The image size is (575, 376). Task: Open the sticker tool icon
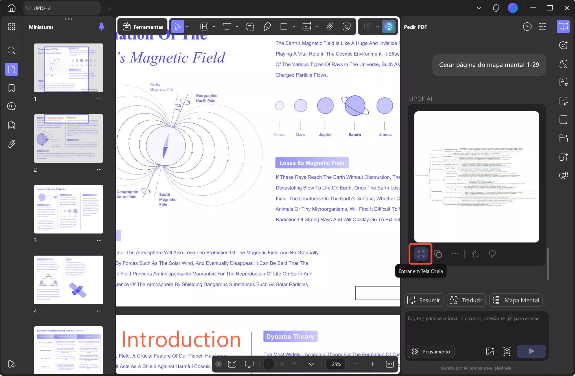(x=346, y=27)
